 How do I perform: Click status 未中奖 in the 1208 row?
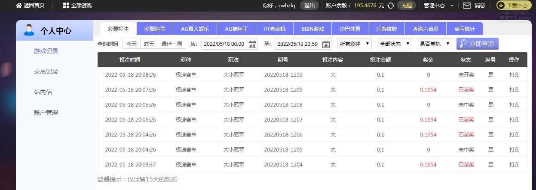[466, 105]
